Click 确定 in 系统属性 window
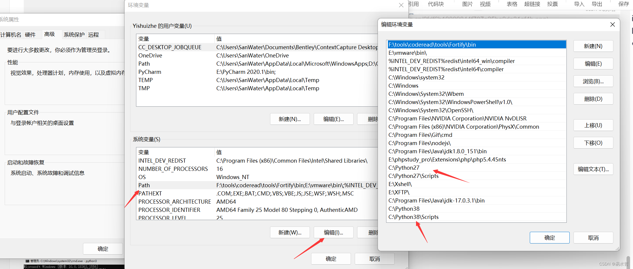Image resolution: width=633 pixels, height=269 pixels. [103, 249]
